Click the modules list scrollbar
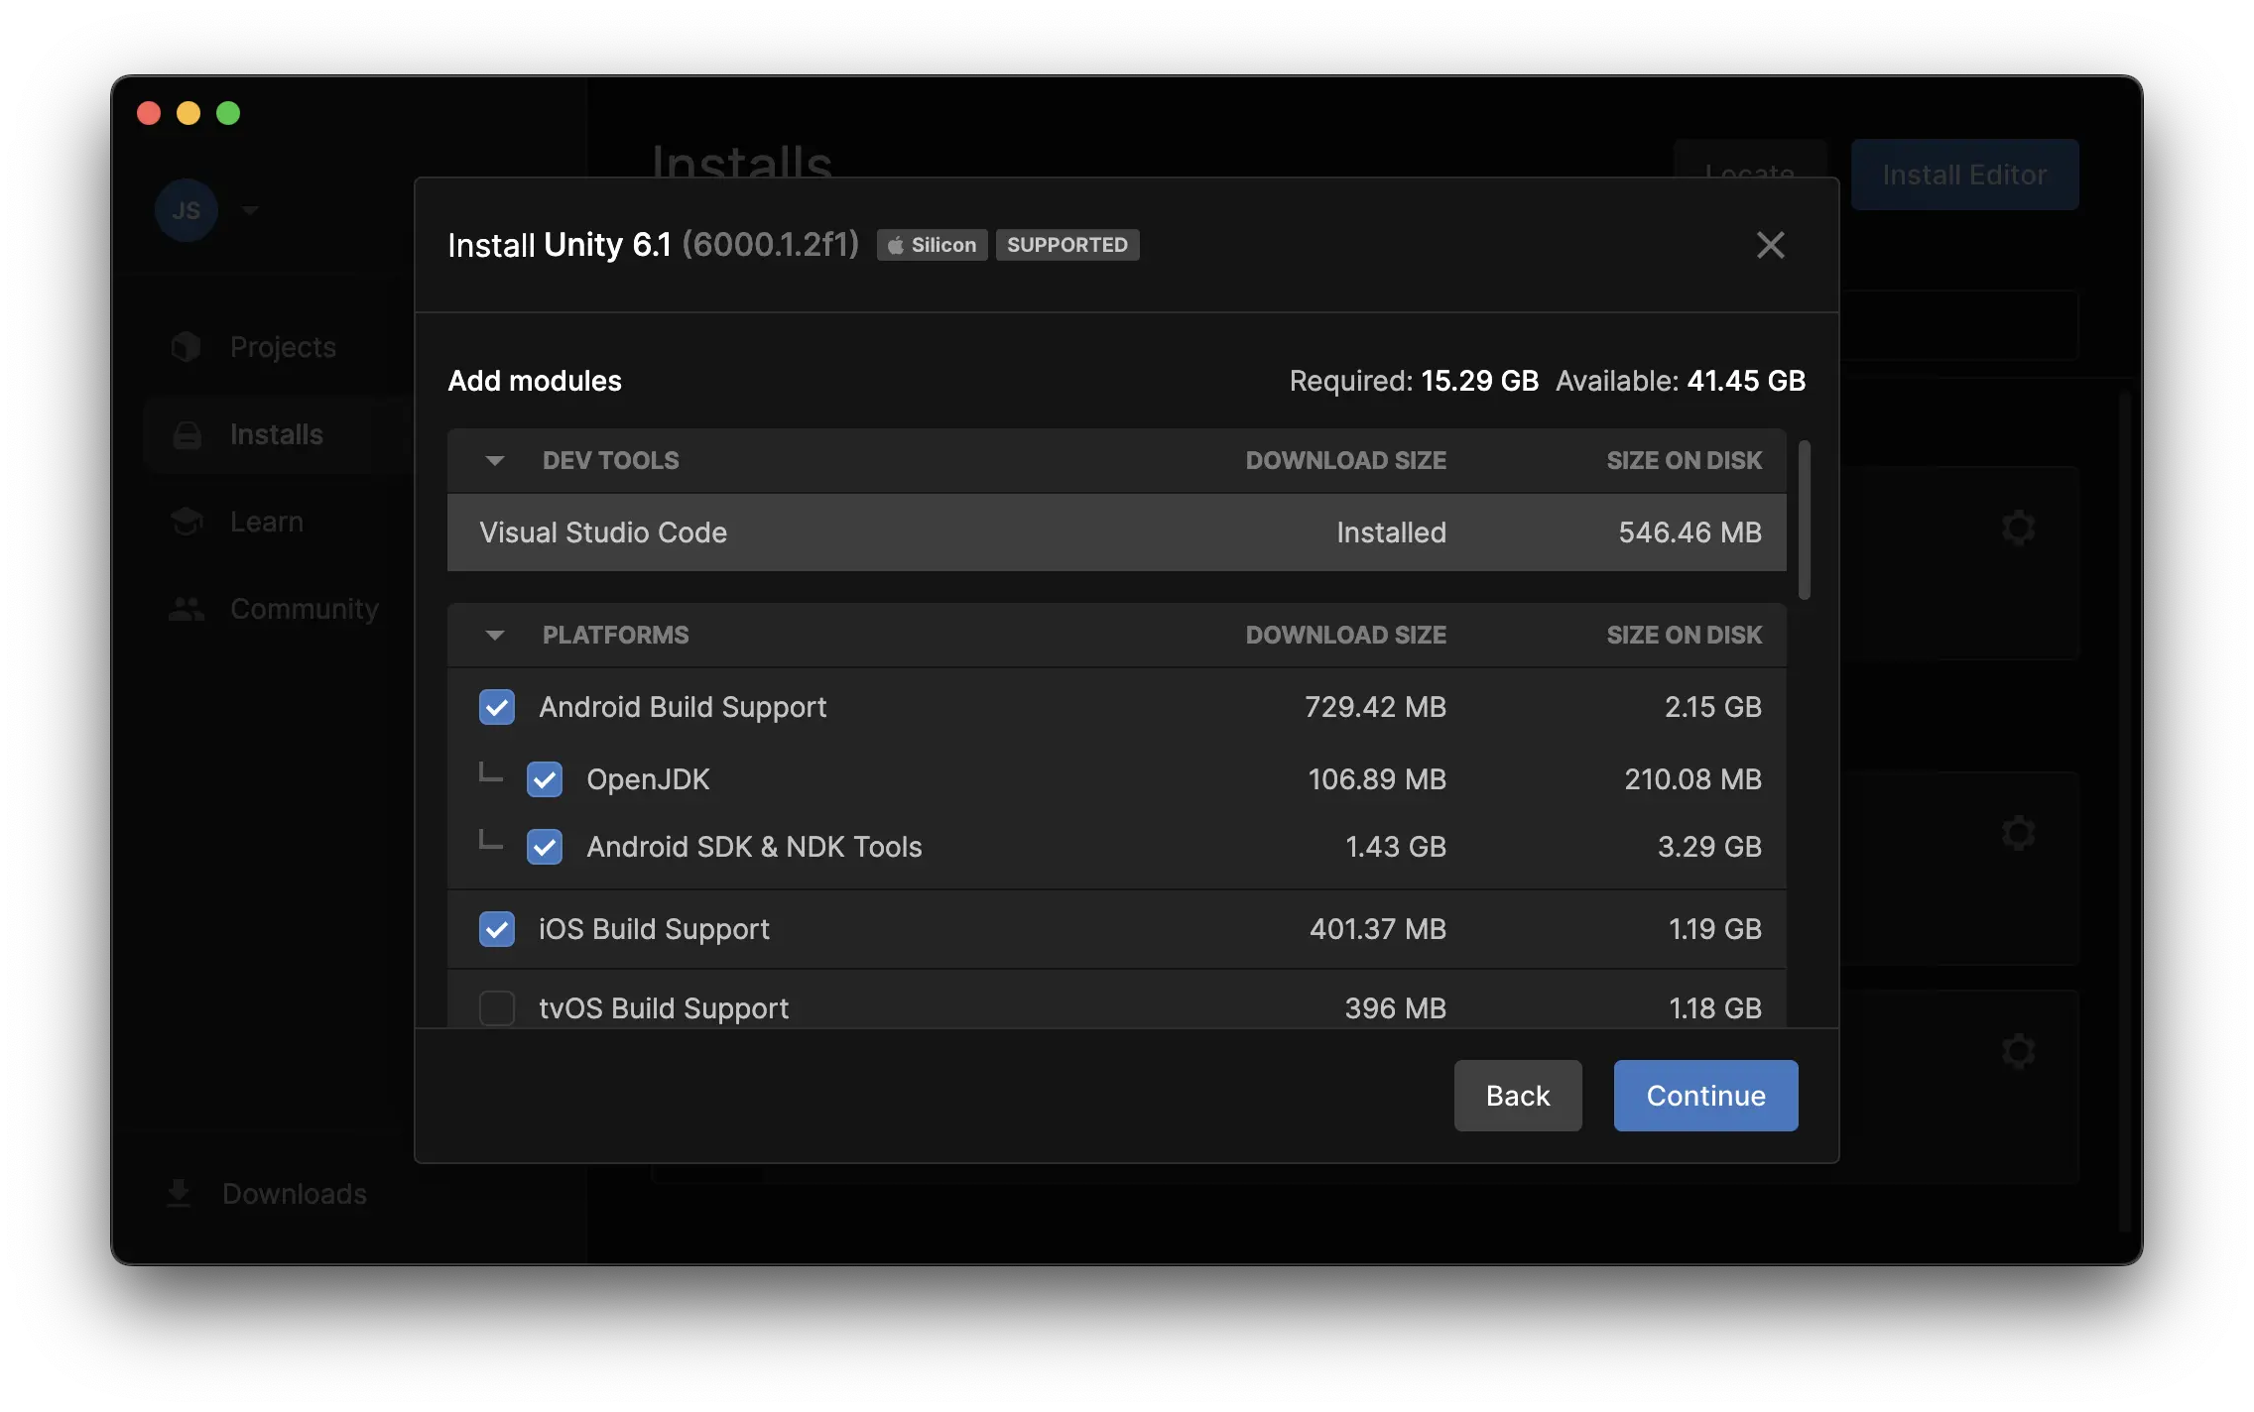The image size is (2254, 1412). (x=1804, y=521)
